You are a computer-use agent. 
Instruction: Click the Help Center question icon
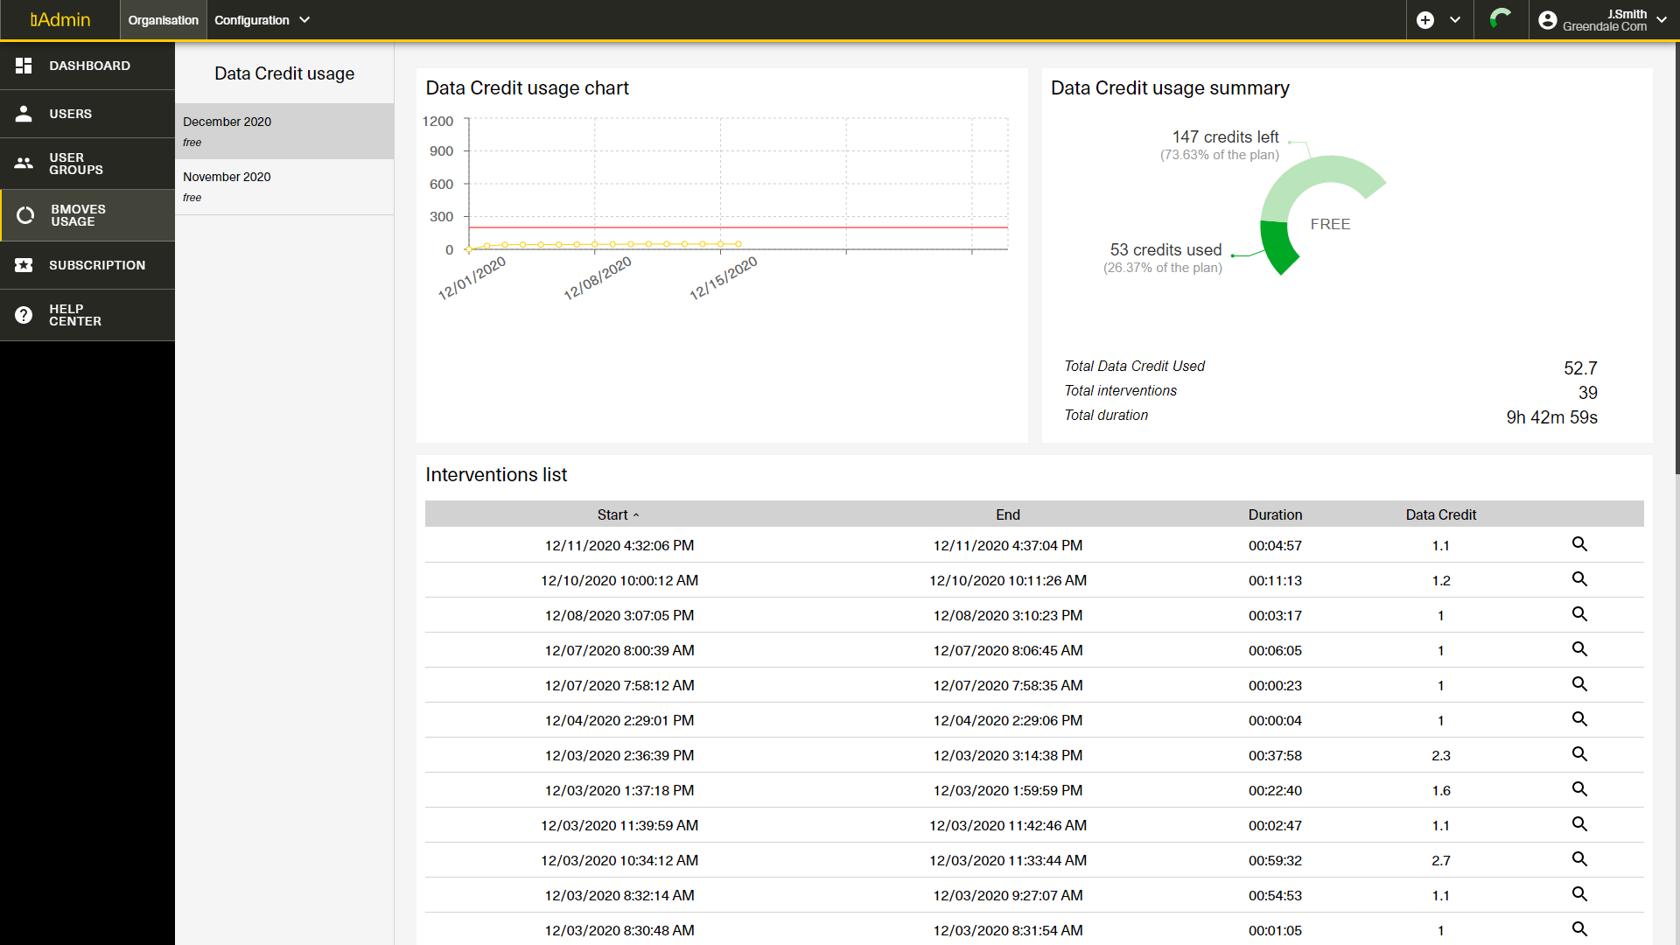coord(24,315)
